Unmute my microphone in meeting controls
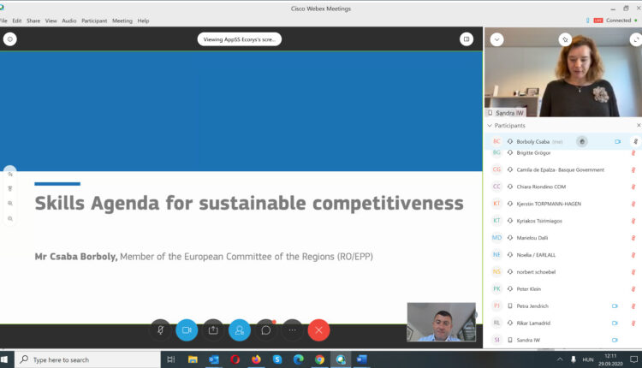 159,329
